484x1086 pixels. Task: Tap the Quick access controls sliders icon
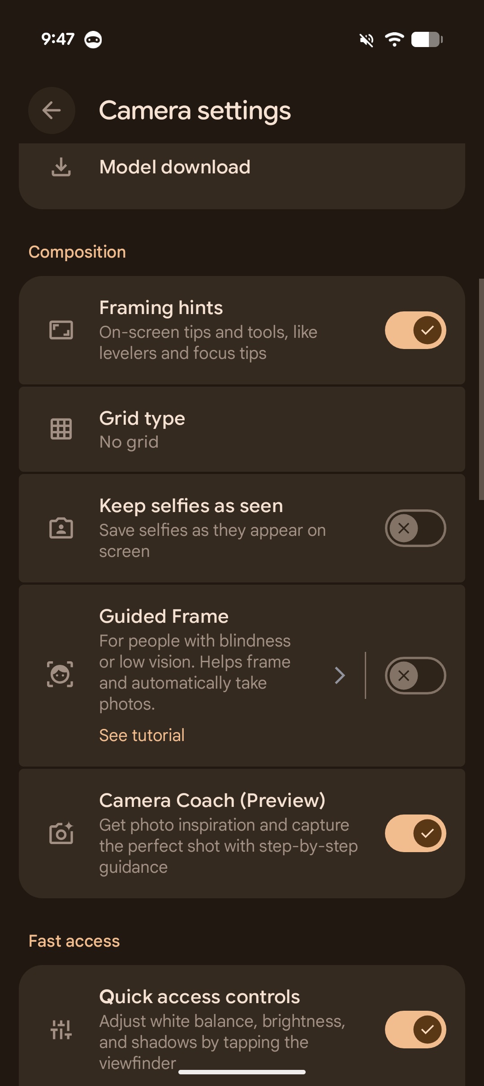(x=61, y=1029)
